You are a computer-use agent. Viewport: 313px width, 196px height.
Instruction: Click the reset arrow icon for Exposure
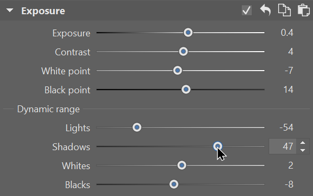tap(265, 10)
